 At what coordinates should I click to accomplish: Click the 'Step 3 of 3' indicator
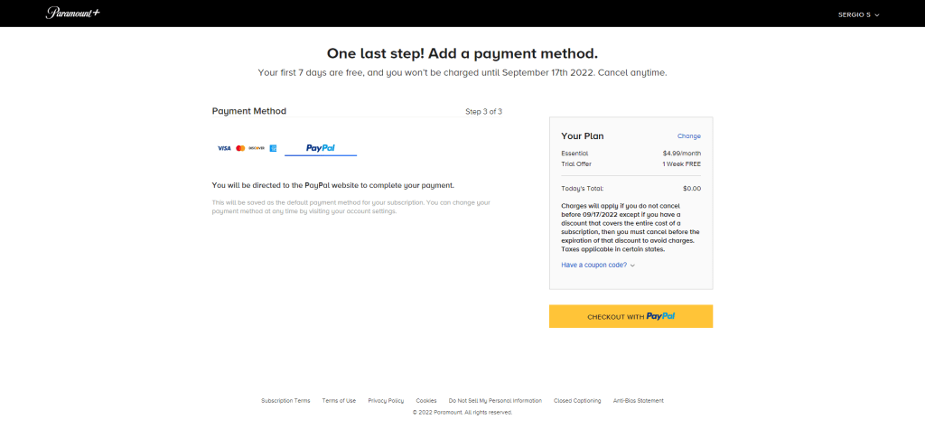point(483,112)
